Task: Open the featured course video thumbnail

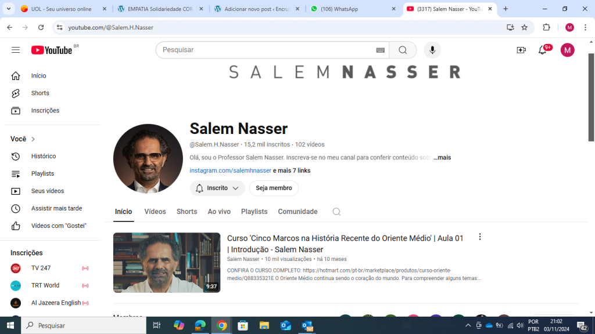Action: [167, 263]
